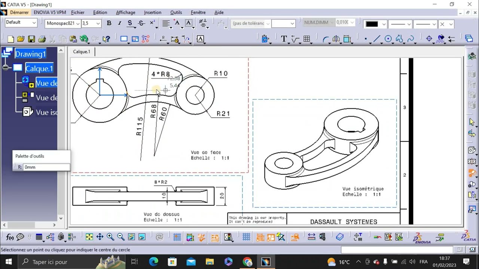
Task: Select the Center Line crosshair tool
Action: (x=429, y=39)
